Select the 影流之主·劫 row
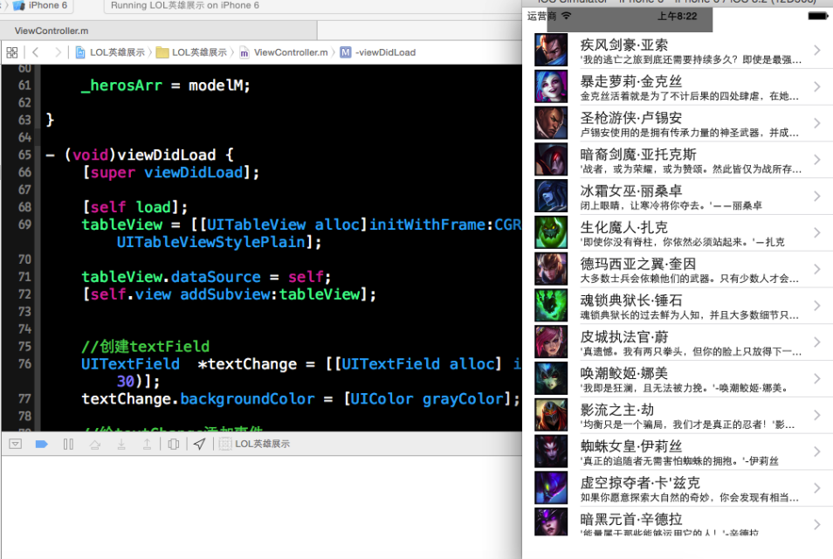The width and height of the screenshot is (833, 559). coord(678,415)
